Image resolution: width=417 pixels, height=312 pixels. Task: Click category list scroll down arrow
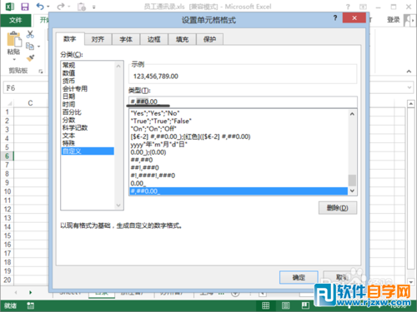coord(118,206)
